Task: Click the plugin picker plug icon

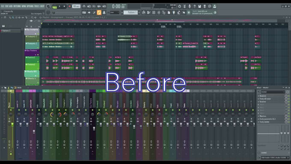Action: [x=174, y=12]
